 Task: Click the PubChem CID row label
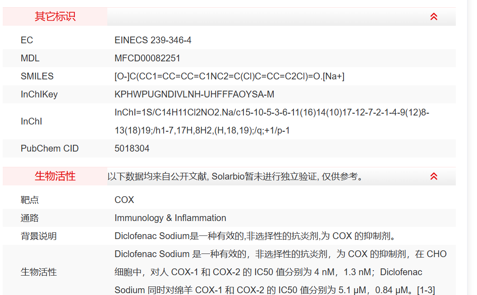(50, 148)
